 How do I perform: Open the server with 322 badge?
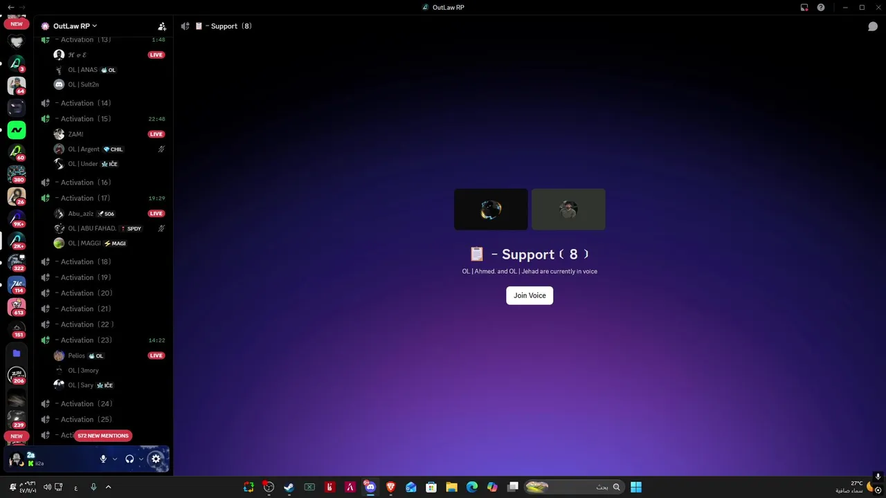coord(17,262)
